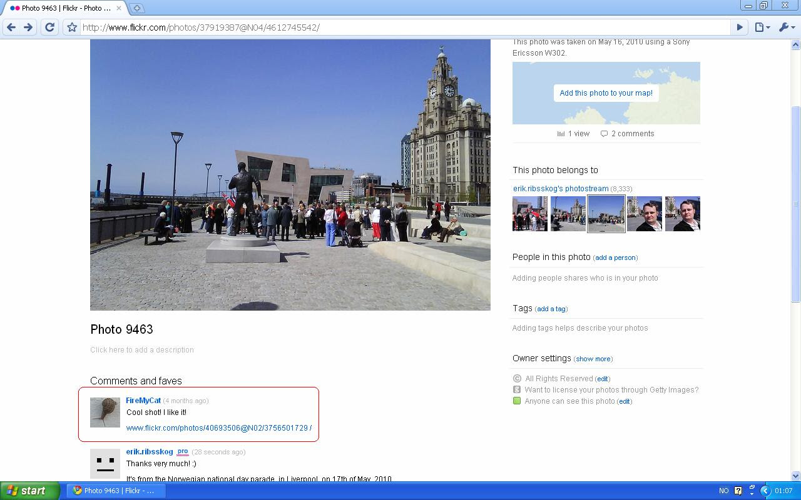Restore down the browser window
Viewport: 801px width, 500px height.
pyautogui.click(x=763, y=6)
